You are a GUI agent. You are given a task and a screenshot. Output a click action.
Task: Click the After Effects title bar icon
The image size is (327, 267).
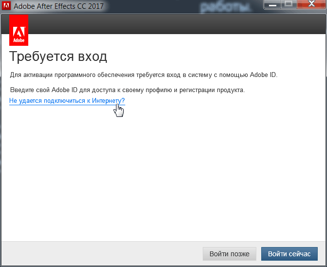(6, 6)
